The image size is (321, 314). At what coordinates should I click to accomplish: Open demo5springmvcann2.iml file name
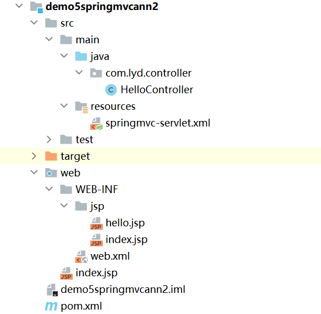coord(123,290)
